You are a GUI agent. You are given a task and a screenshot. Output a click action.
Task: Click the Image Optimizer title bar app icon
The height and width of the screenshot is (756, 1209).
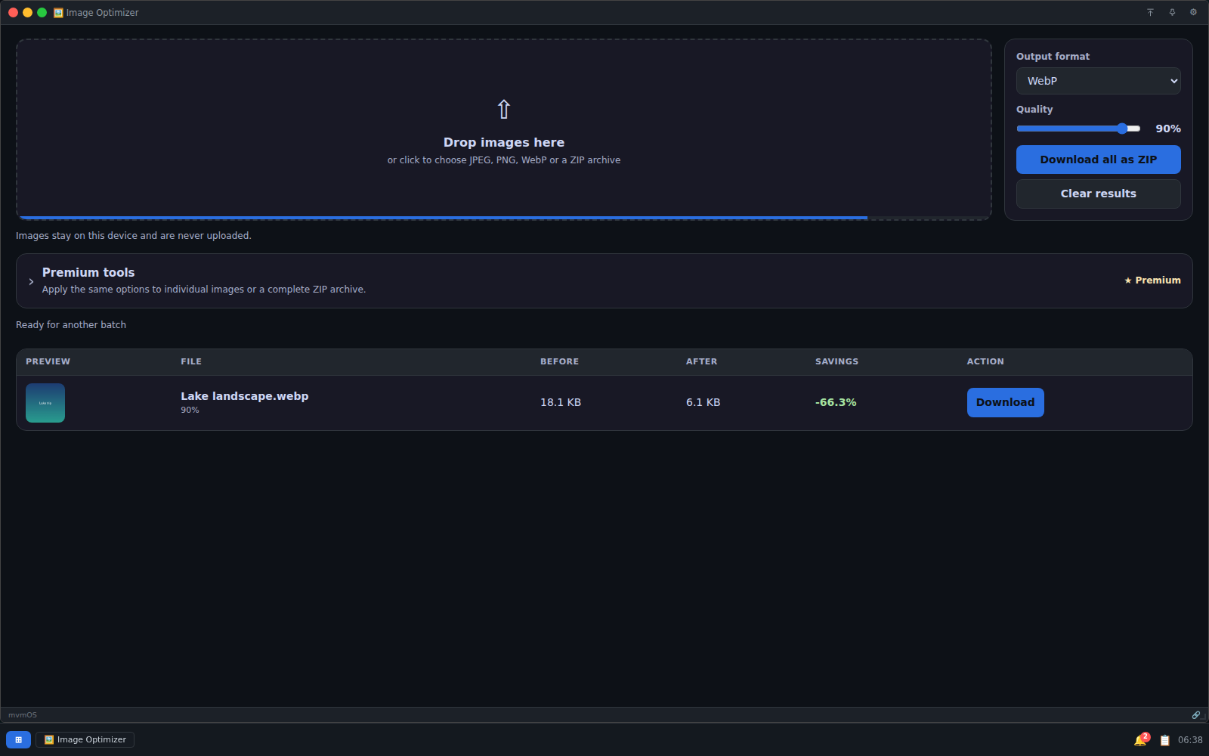tap(58, 12)
